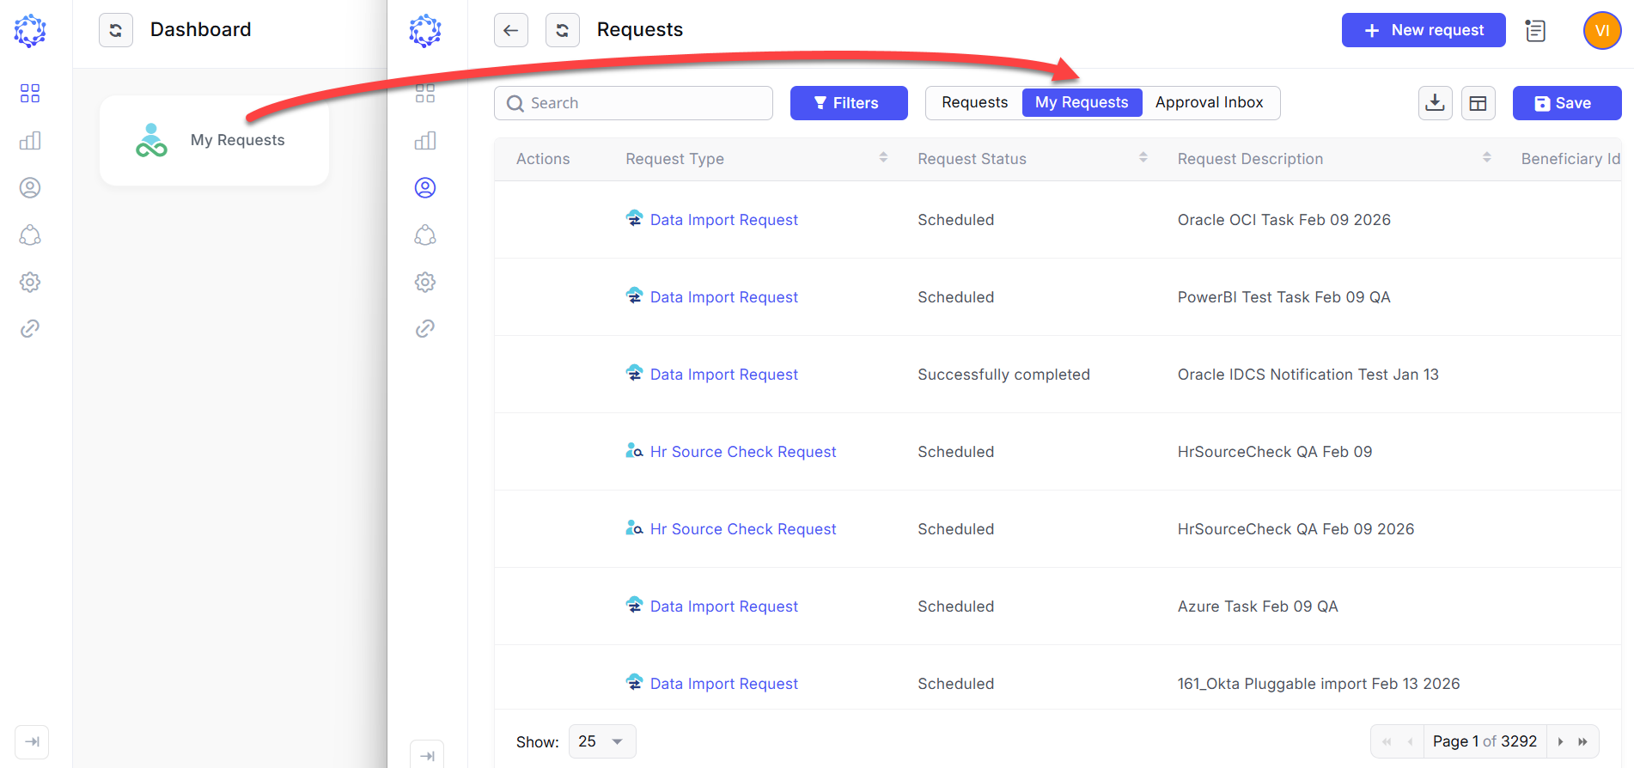The image size is (1634, 768).
Task: Click the download export icon
Action: [x=1435, y=103]
